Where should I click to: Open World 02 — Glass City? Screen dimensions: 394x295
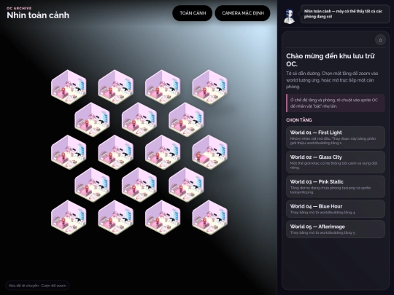pyautogui.click(x=336, y=162)
